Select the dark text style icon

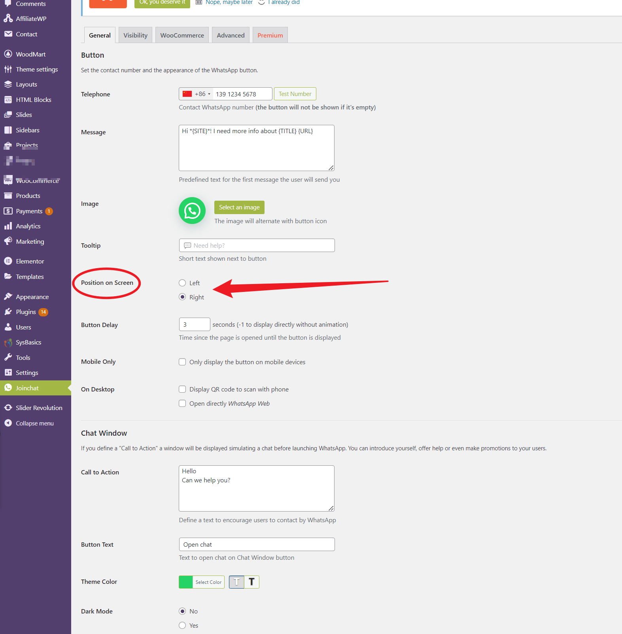pyautogui.click(x=251, y=582)
